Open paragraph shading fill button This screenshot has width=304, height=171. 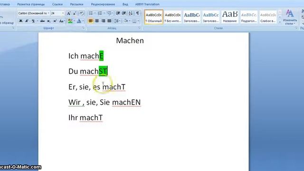click(125, 21)
